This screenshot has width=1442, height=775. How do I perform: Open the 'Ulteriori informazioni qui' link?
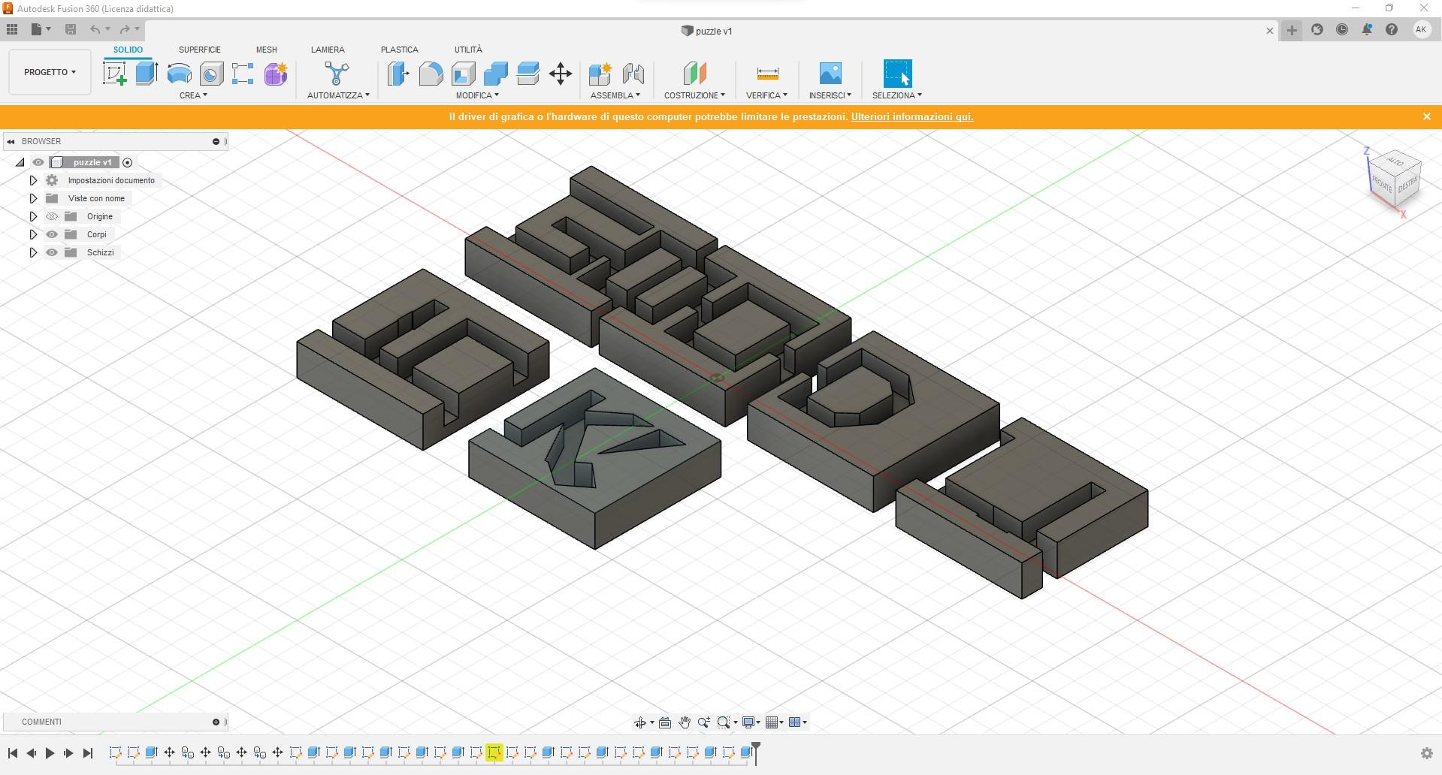tap(912, 116)
